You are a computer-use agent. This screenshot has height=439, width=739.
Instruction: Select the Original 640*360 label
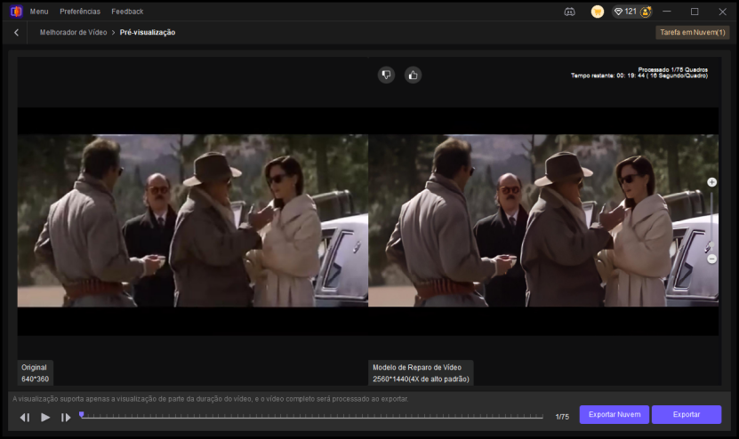point(36,373)
